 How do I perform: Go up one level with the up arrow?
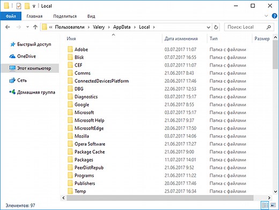tap(35, 27)
